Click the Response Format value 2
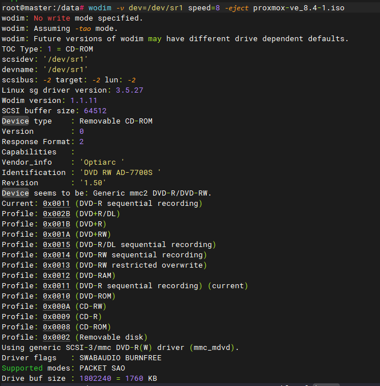This screenshot has width=380, height=386. point(81,142)
